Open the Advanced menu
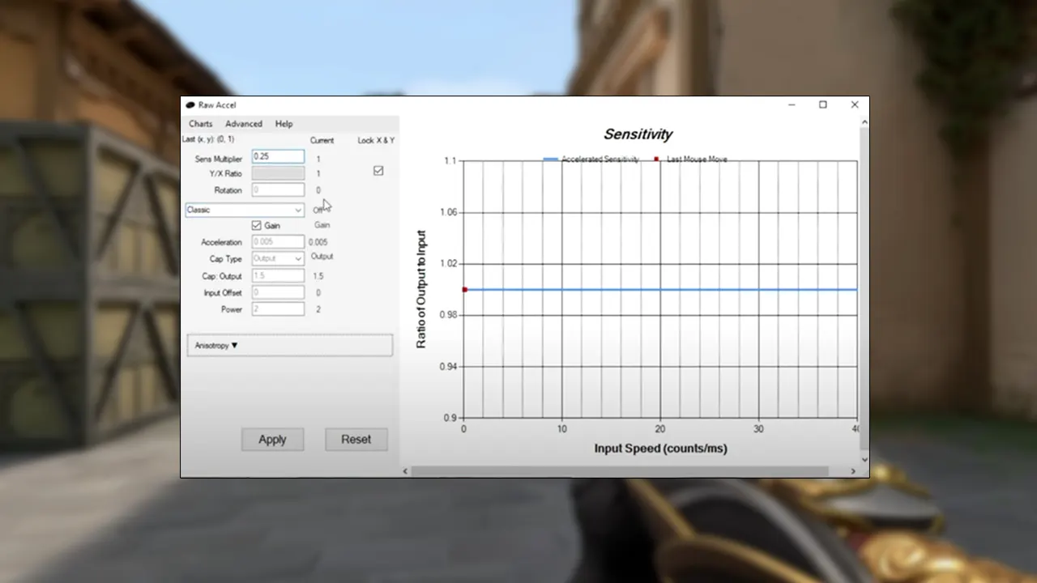 point(243,123)
